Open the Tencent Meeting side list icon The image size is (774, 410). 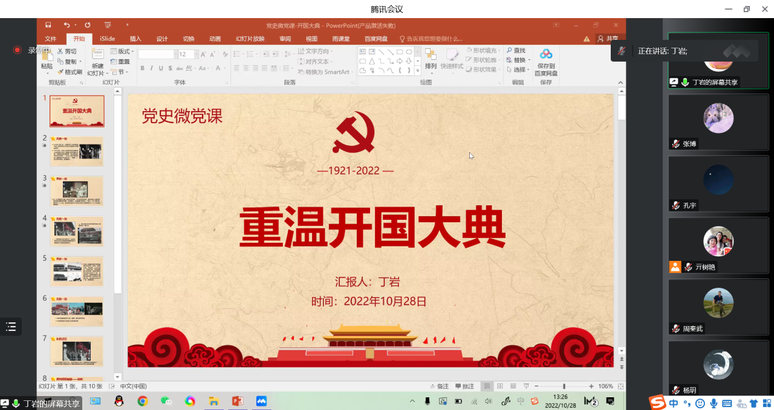[11, 327]
